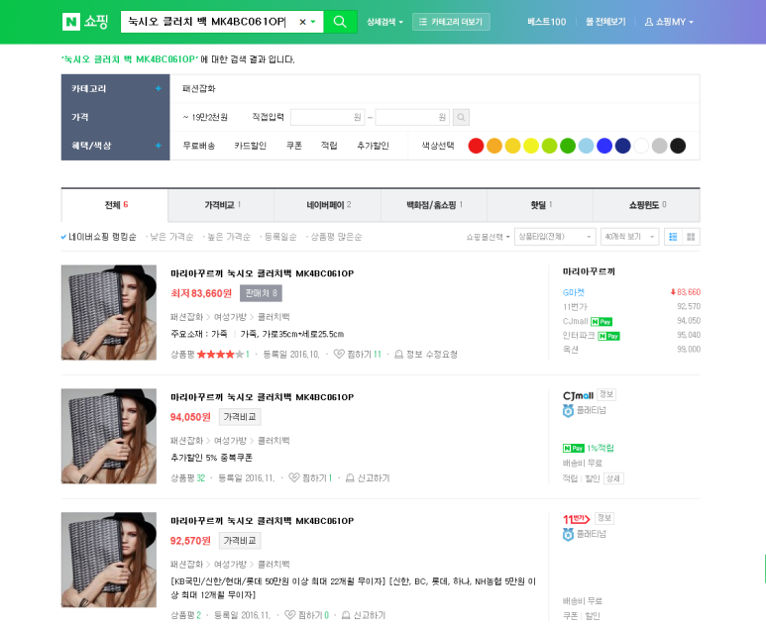Click the CJmall logo
The width and height of the screenshot is (766, 630).
(x=578, y=395)
